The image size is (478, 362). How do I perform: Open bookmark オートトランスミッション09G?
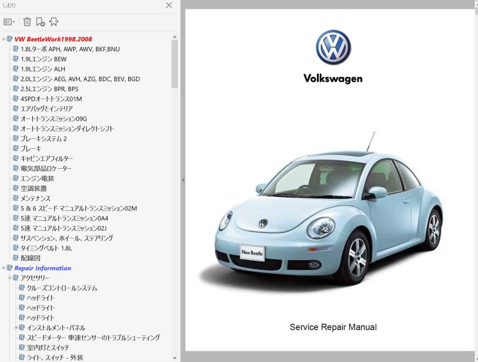(54, 119)
